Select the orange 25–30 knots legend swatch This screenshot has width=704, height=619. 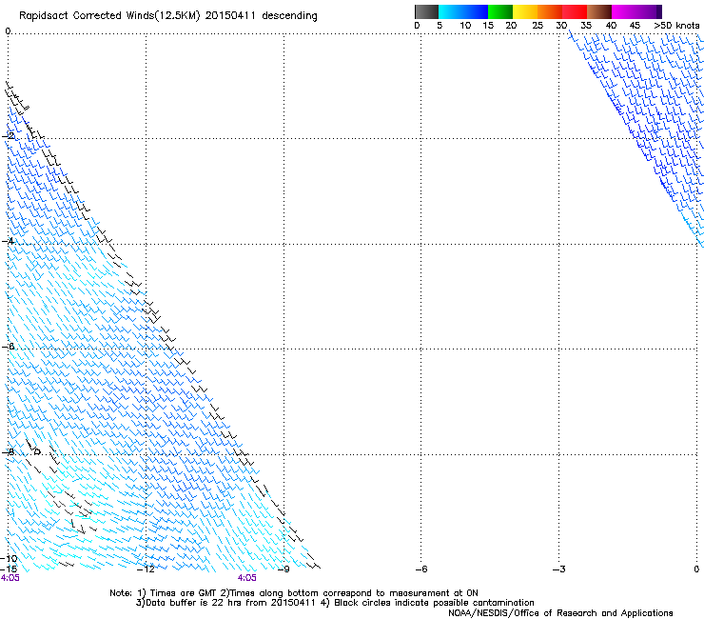[x=550, y=11]
